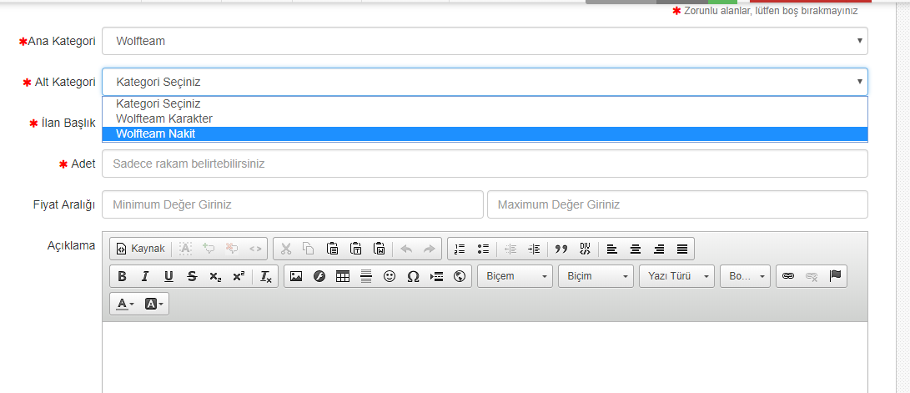Click the decrease indent icon
Image resolution: width=910 pixels, height=393 pixels.
pyautogui.click(x=510, y=249)
